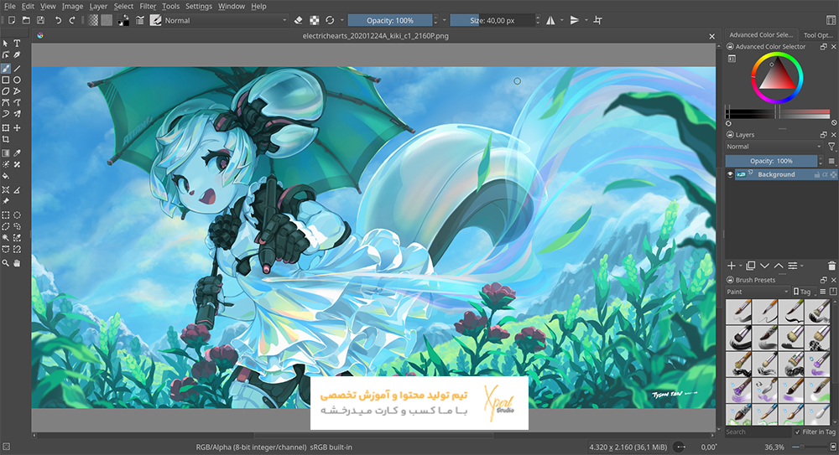The image size is (839, 455).
Task: Hide the Background layer with the eye icon
Action: click(x=730, y=174)
